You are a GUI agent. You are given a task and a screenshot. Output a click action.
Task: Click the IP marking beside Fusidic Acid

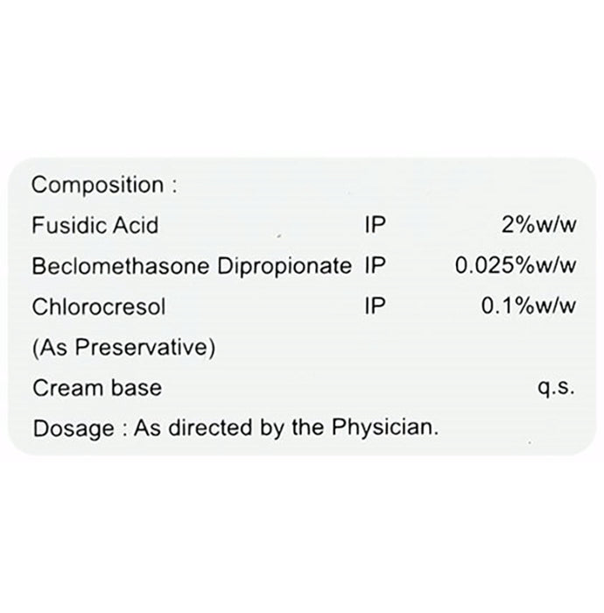pyautogui.click(x=374, y=226)
